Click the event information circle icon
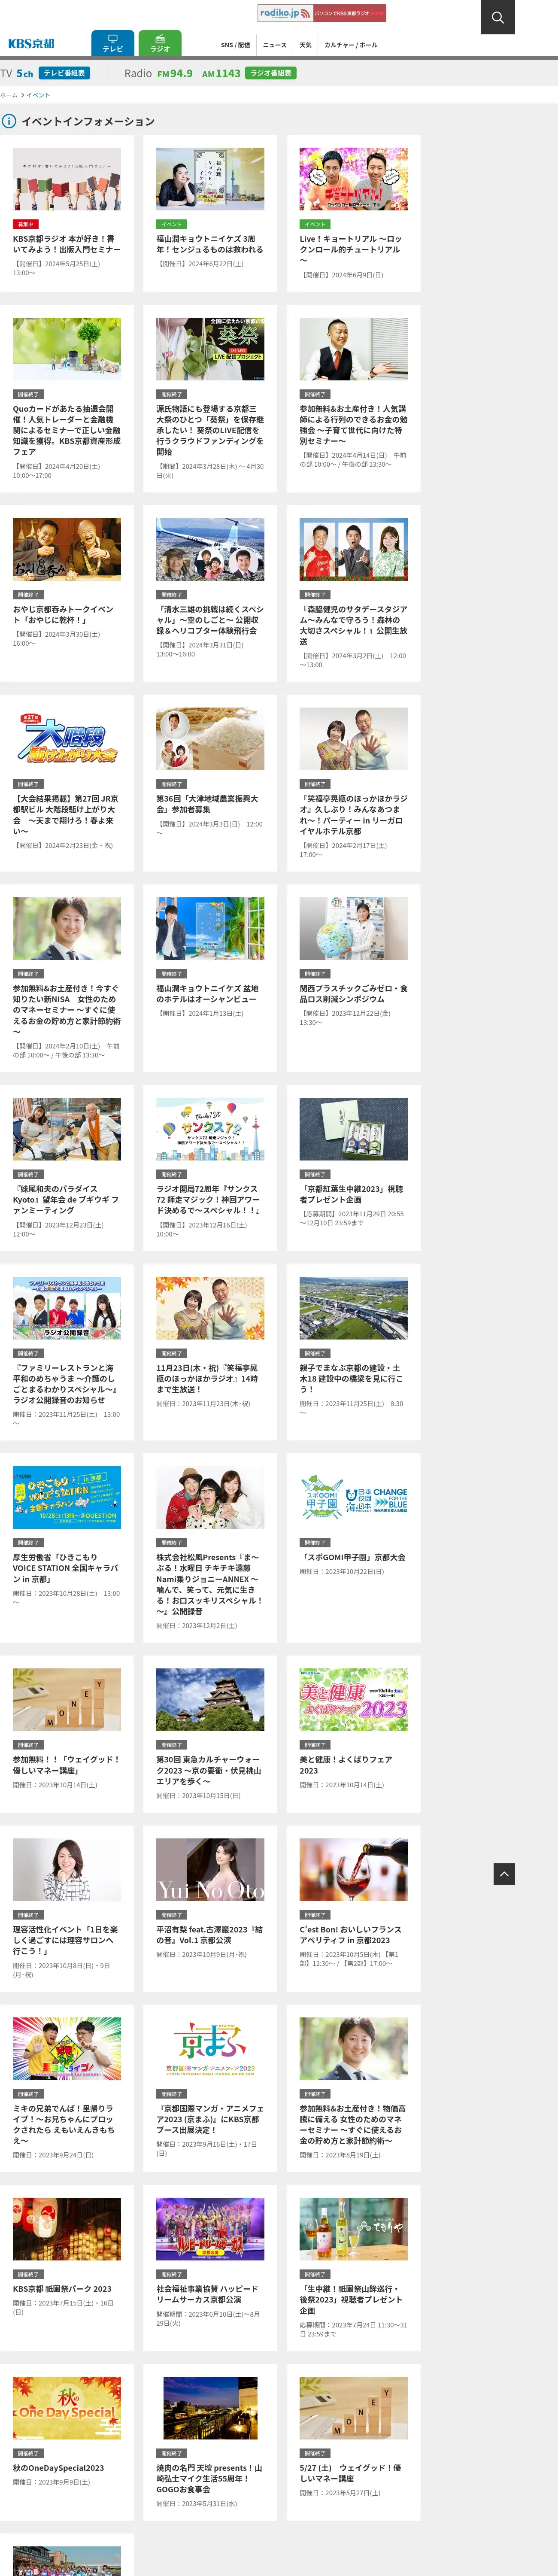 9,121
